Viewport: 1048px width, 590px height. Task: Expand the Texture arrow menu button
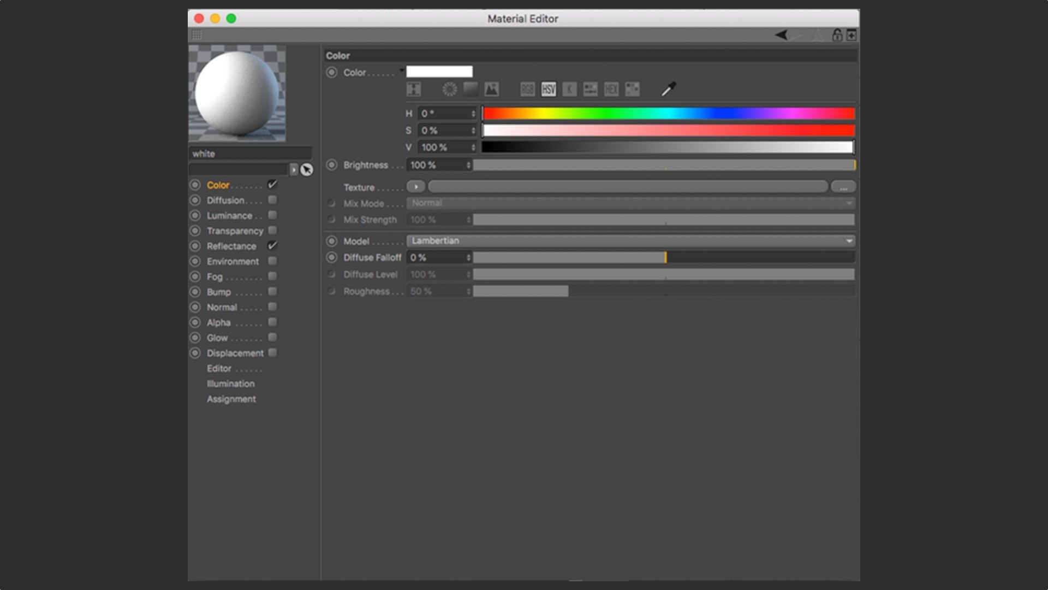click(x=416, y=187)
